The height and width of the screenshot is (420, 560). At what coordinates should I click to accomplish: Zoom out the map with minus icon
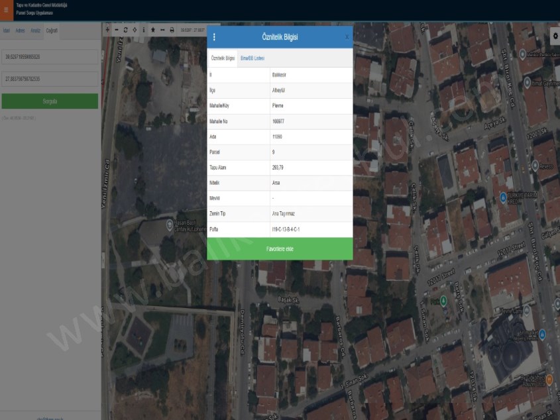coord(117,30)
